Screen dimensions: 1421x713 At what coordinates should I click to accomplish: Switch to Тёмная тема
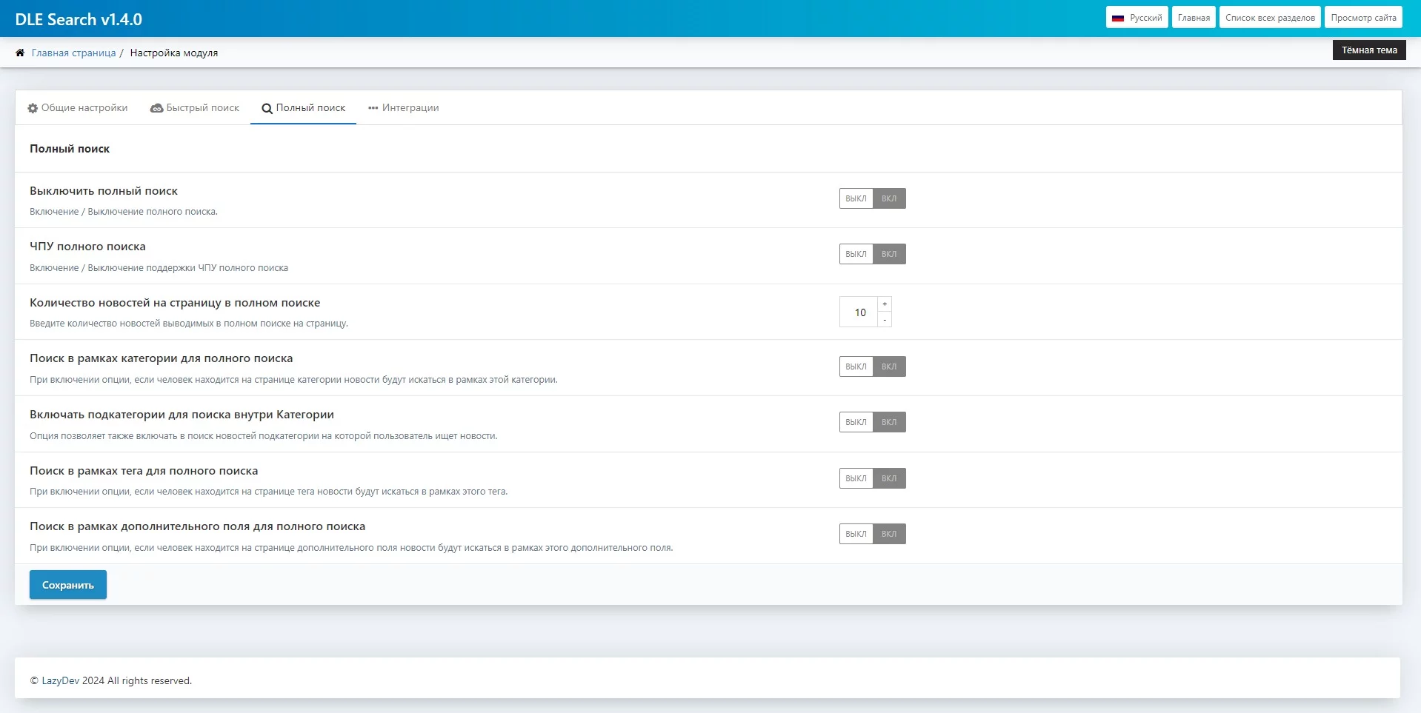[x=1368, y=50]
